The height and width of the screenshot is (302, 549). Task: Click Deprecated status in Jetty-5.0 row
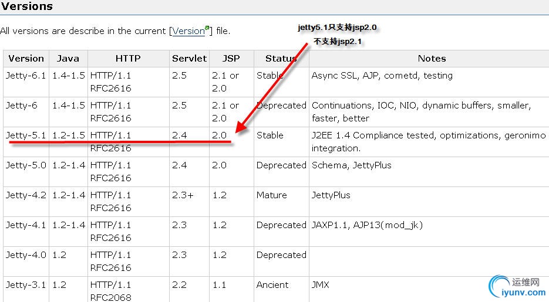point(281,165)
